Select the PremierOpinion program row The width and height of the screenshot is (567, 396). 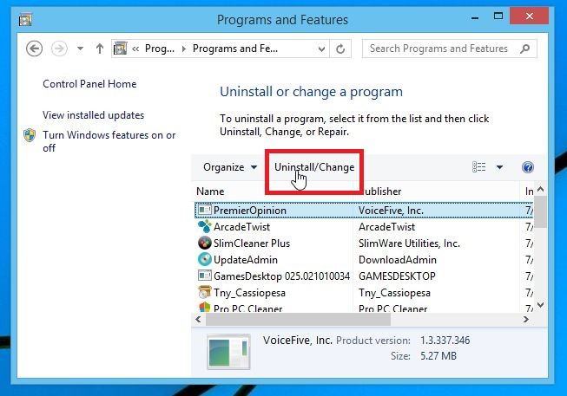364,211
